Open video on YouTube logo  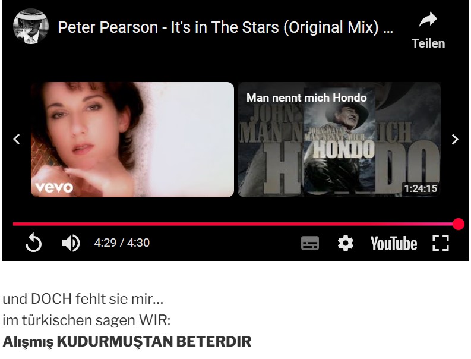tap(394, 243)
